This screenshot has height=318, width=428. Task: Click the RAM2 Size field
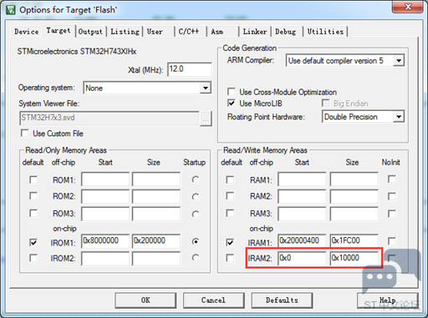[354, 196]
